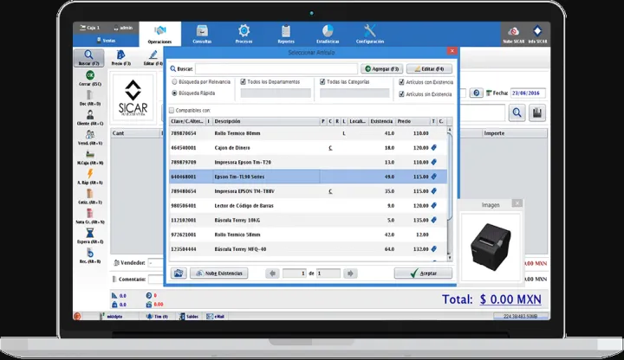This screenshot has width=624, height=360.
Task: Toggle Artículos sin Existencia checkbox
Action: coord(400,93)
